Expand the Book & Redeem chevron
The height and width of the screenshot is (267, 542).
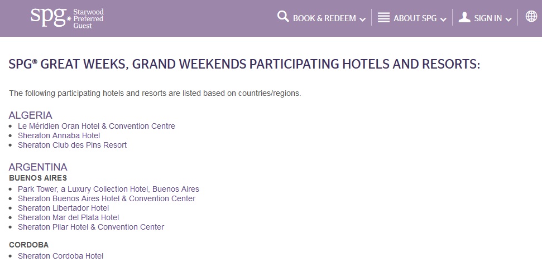pyautogui.click(x=363, y=20)
